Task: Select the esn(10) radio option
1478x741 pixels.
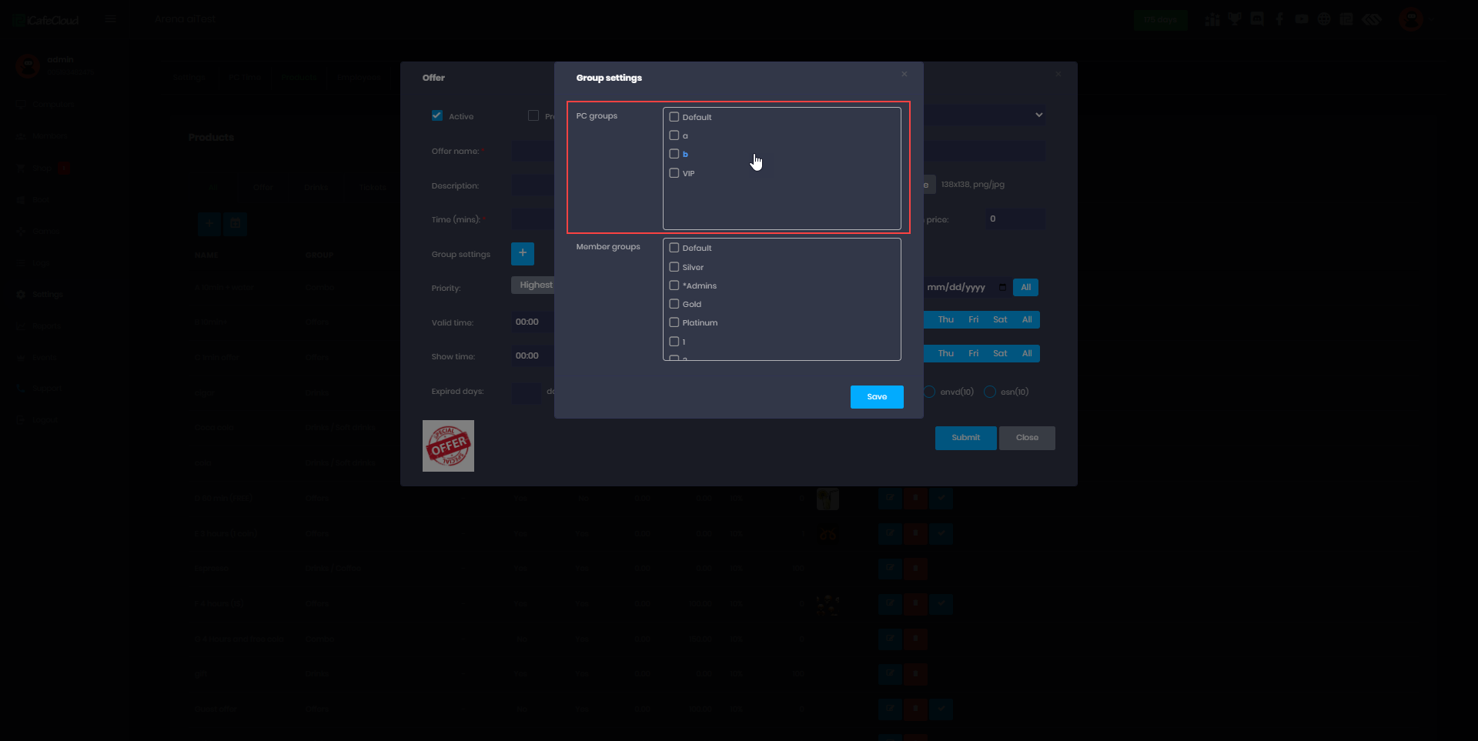Action: tap(990, 392)
